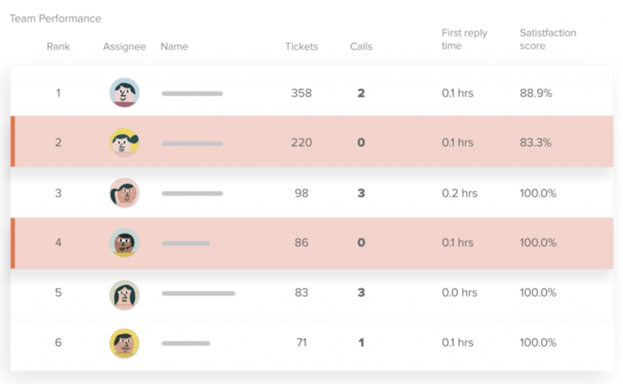Screen dimensions: 623x384
Task: Open rank 4 assignee avatar with headset
Action: [124, 242]
